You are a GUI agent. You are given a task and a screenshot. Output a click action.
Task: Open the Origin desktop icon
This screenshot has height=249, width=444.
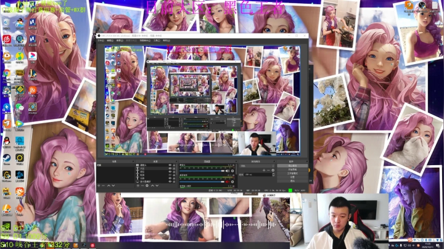20,210
